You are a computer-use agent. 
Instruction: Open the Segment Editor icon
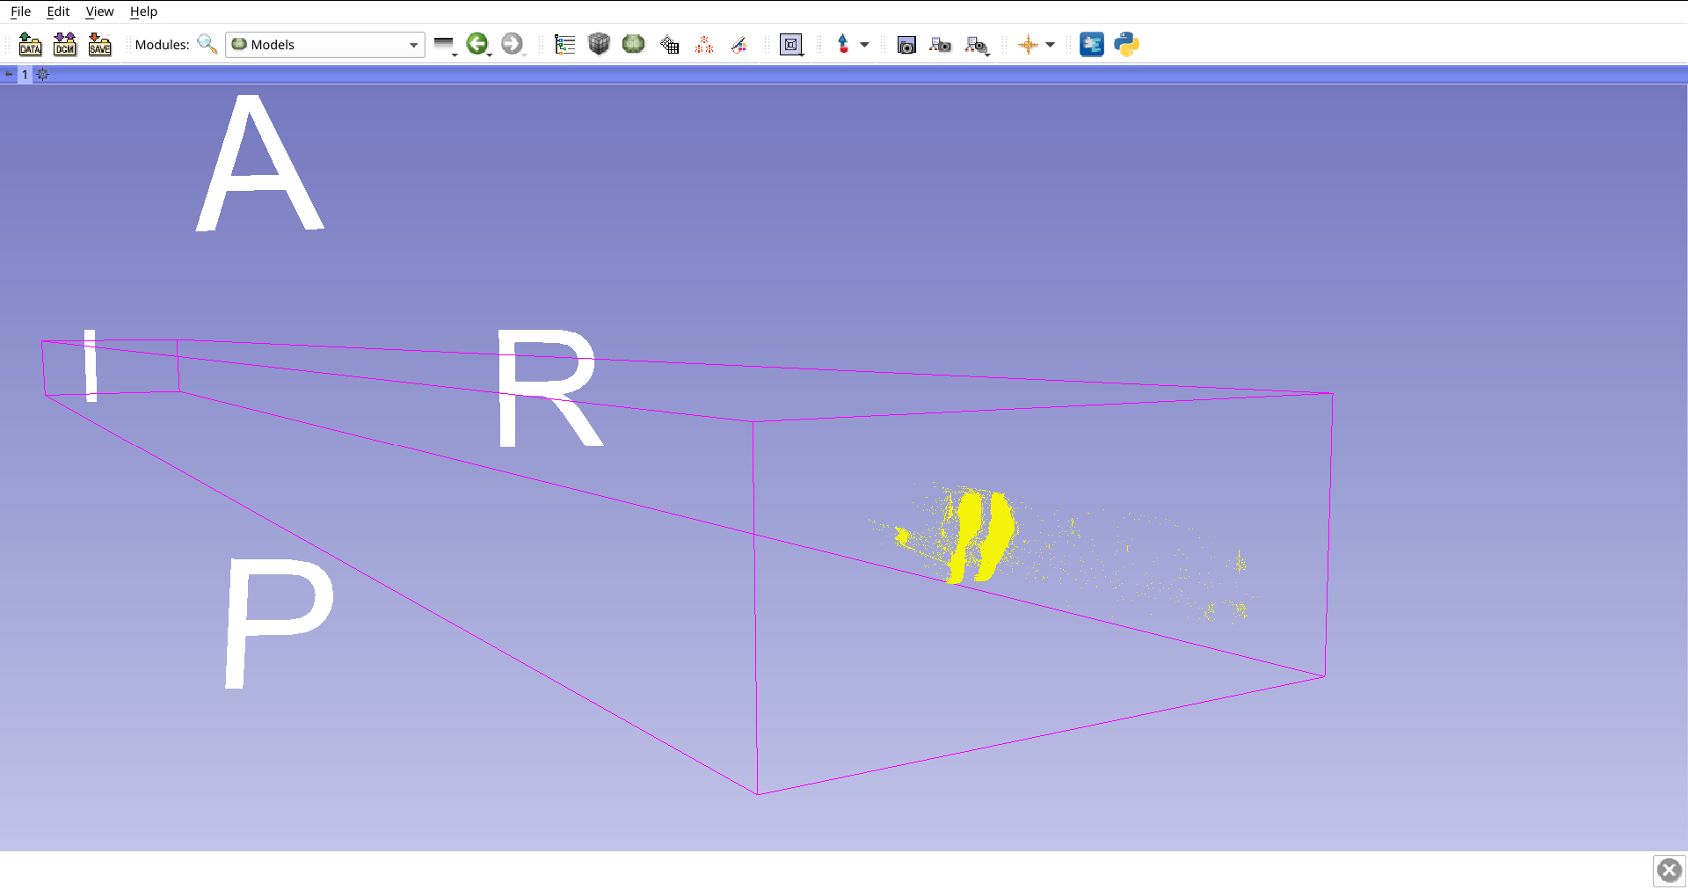point(739,45)
